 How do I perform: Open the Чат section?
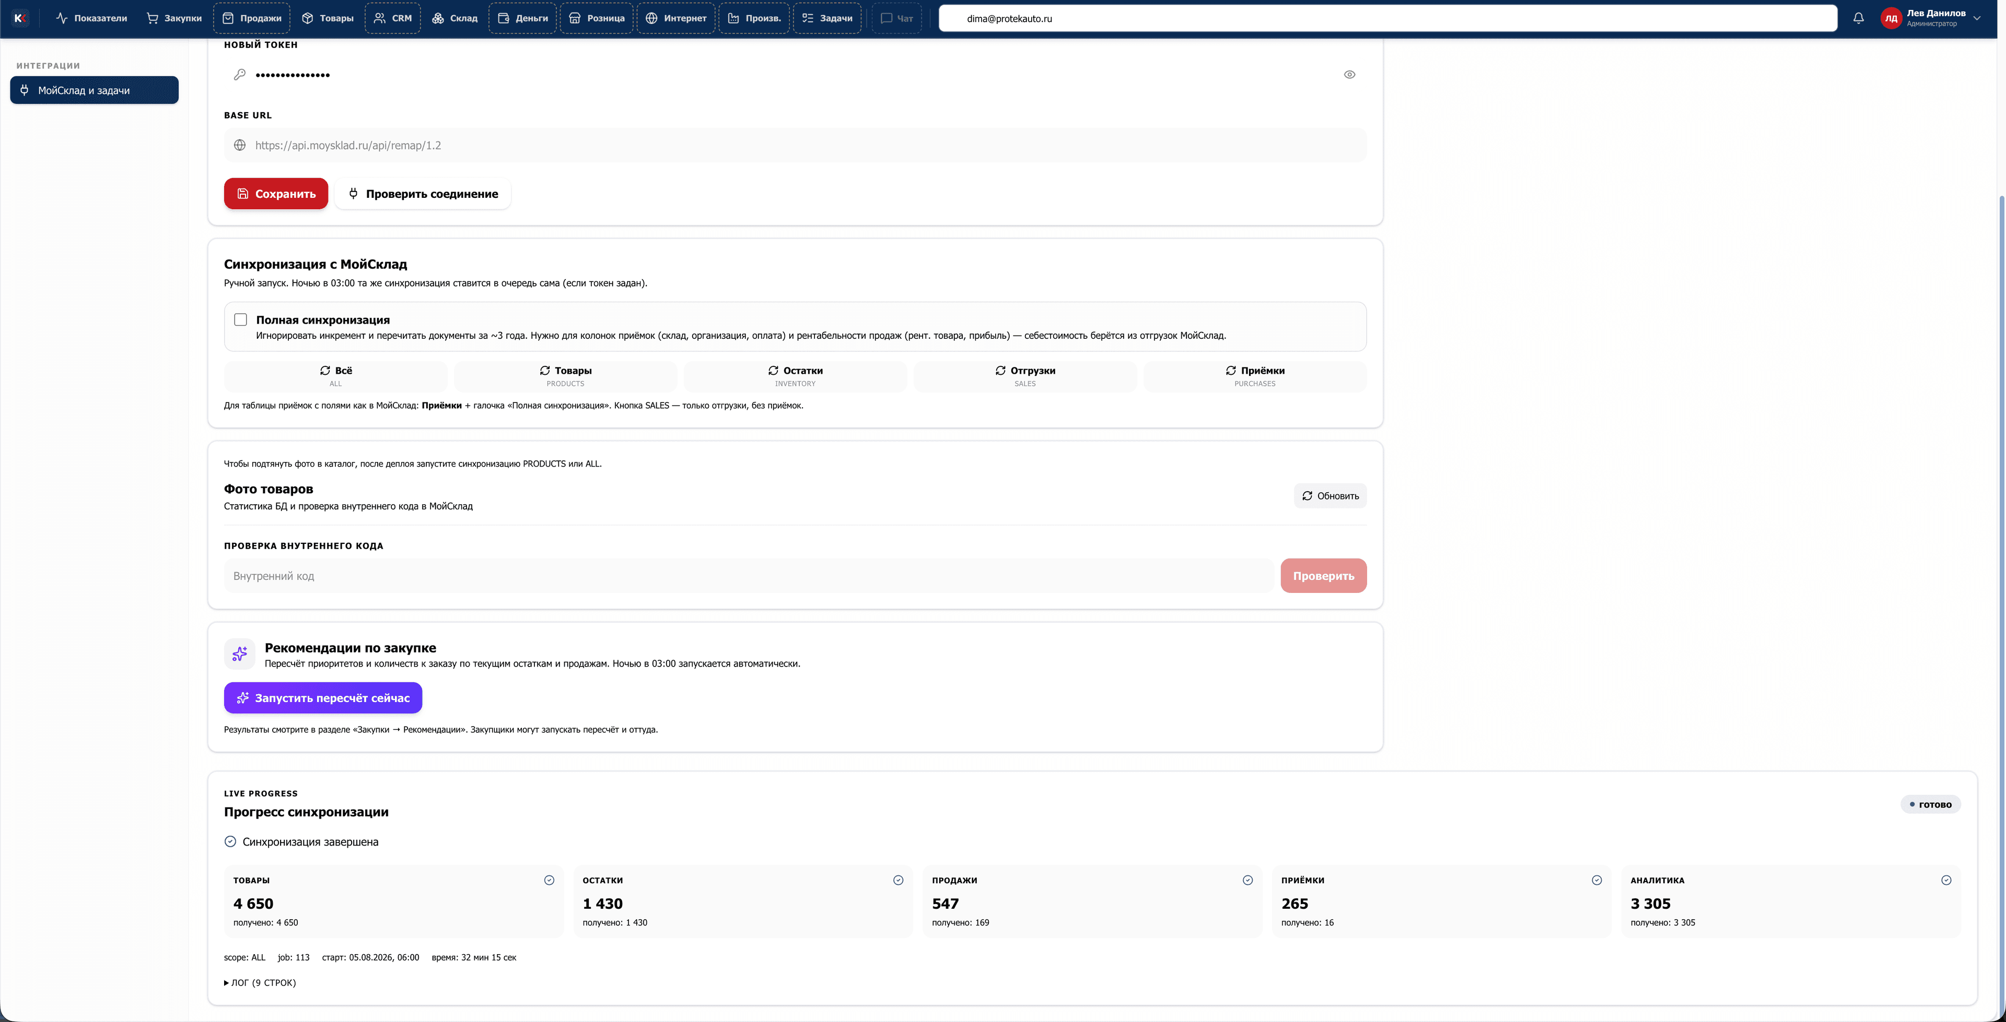tap(897, 18)
